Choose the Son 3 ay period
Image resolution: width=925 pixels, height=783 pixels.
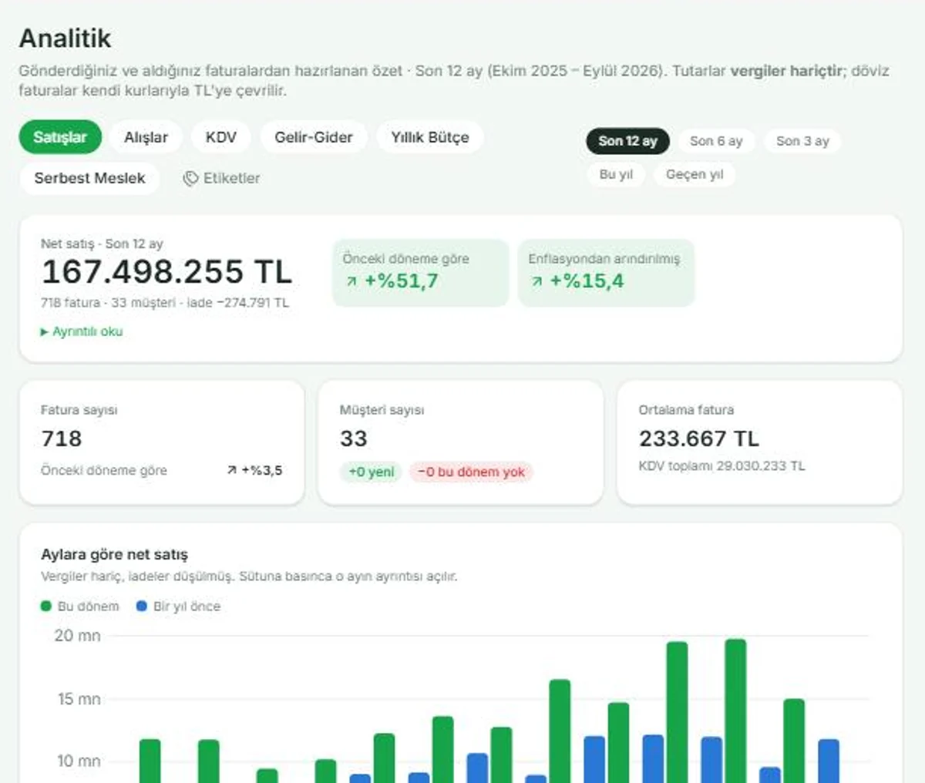[802, 141]
